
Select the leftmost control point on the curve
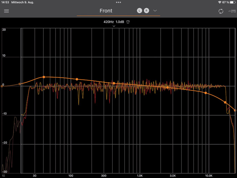(2, 86)
